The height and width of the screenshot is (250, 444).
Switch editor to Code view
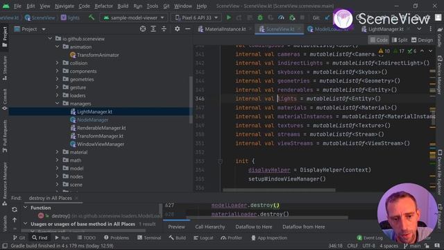(379, 40)
